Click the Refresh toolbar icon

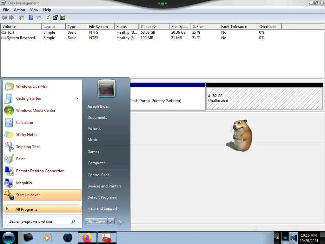pyautogui.click(x=48, y=18)
